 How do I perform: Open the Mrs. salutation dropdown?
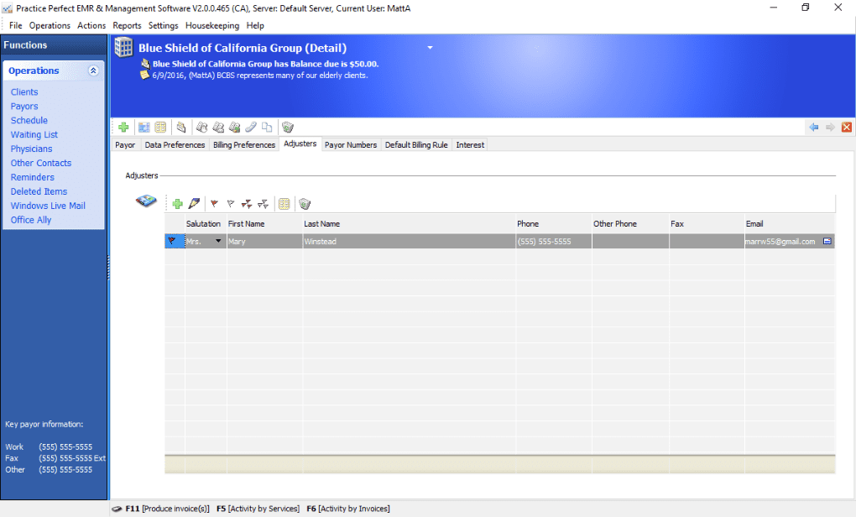[x=219, y=242]
